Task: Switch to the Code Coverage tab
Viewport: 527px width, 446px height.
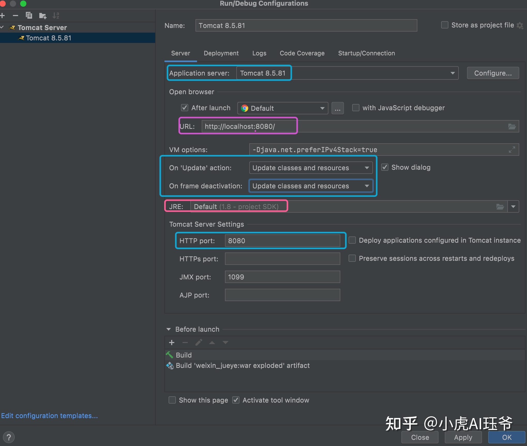Action: pos(302,53)
